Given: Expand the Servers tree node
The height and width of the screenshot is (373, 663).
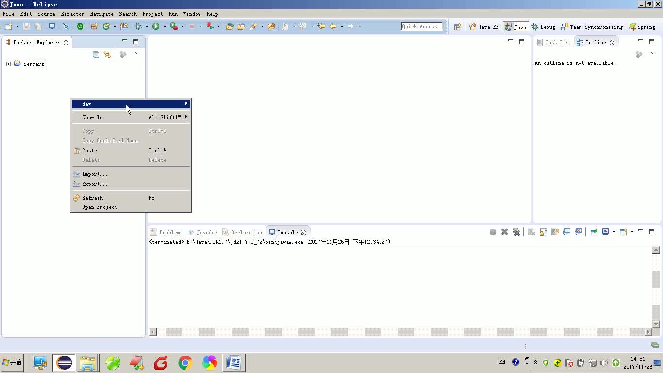Looking at the screenshot, I should tap(8, 64).
